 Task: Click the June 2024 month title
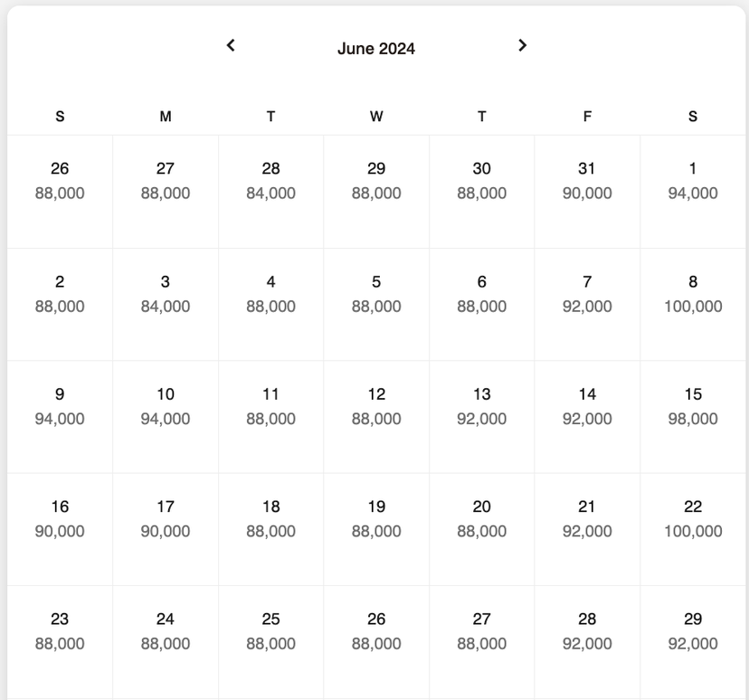376,49
